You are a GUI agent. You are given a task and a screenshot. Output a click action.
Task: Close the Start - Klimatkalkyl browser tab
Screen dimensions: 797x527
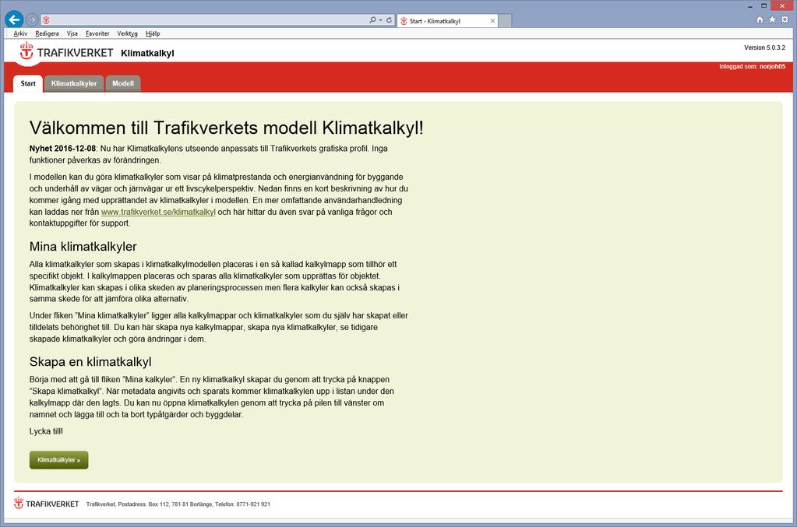coord(492,21)
